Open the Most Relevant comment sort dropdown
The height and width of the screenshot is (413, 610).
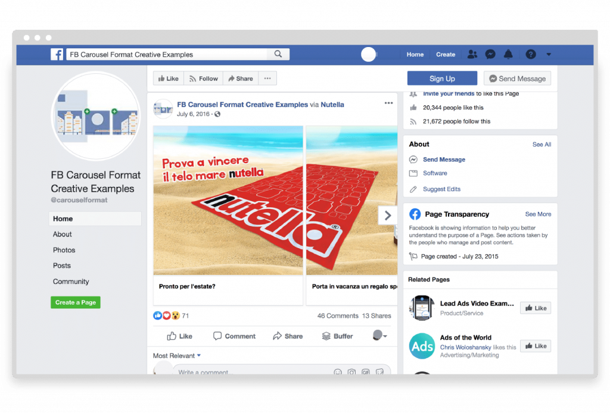(x=177, y=355)
